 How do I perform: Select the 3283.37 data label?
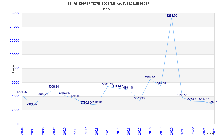[193, 99]
